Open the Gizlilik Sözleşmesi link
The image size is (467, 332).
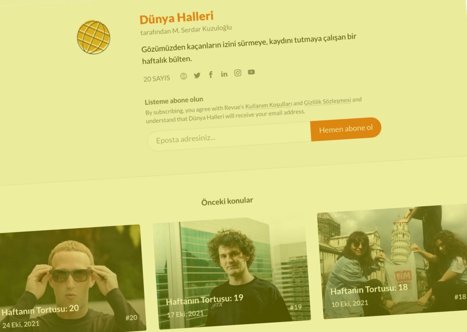(x=327, y=102)
